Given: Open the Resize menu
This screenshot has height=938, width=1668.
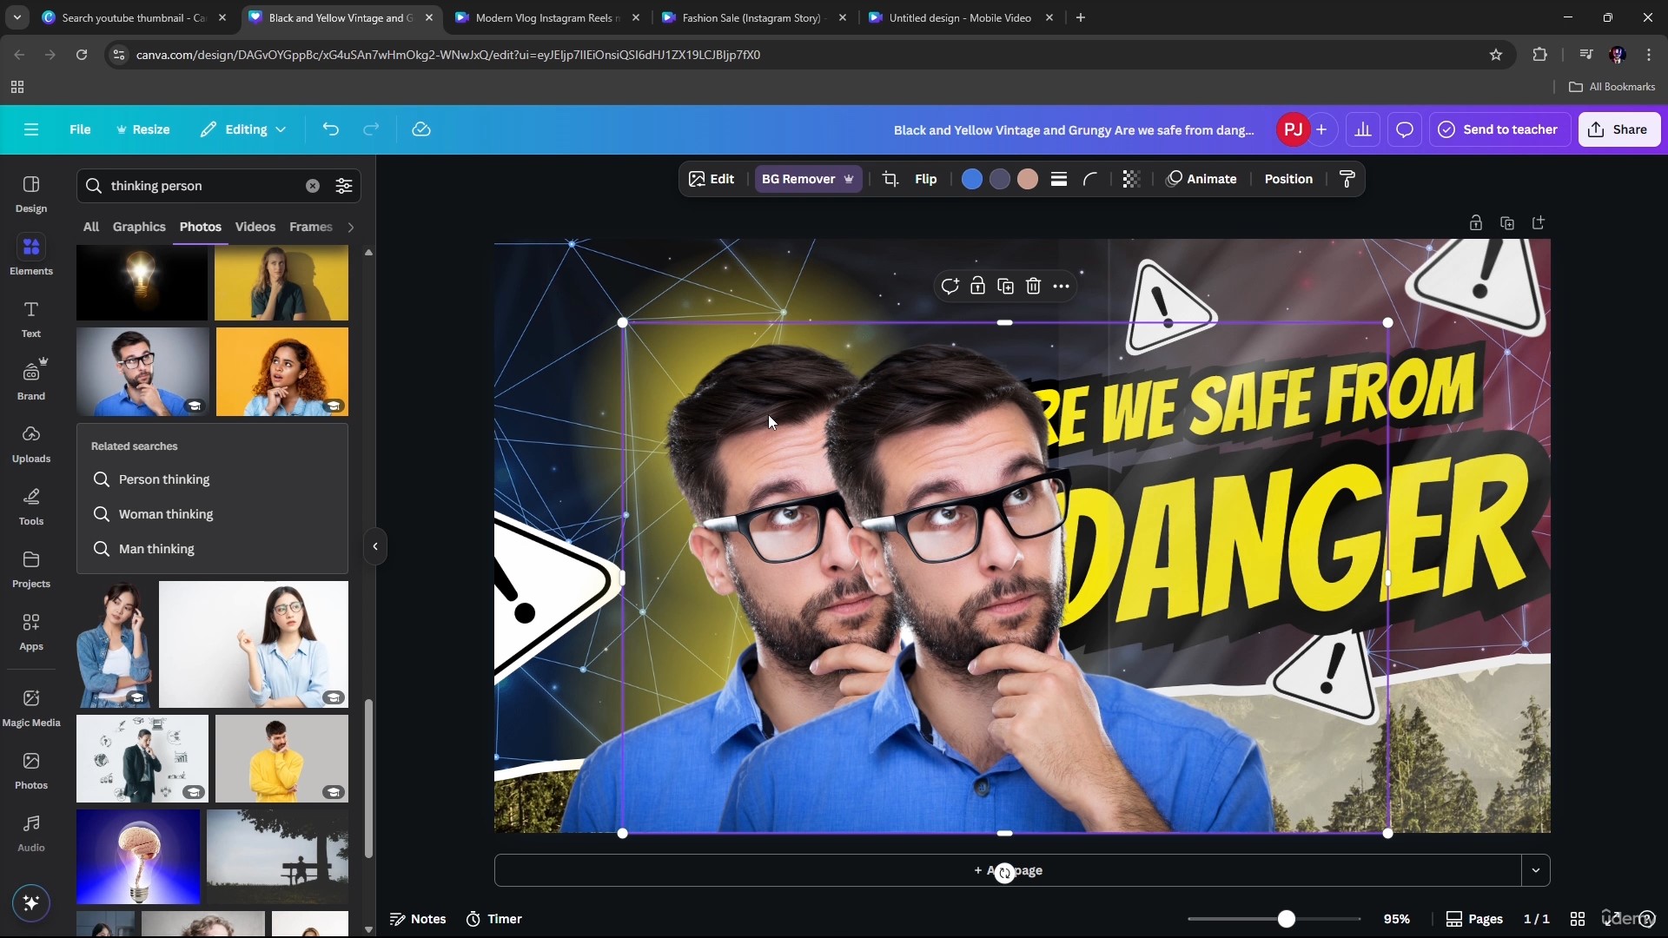Looking at the screenshot, I should click(143, 129).
